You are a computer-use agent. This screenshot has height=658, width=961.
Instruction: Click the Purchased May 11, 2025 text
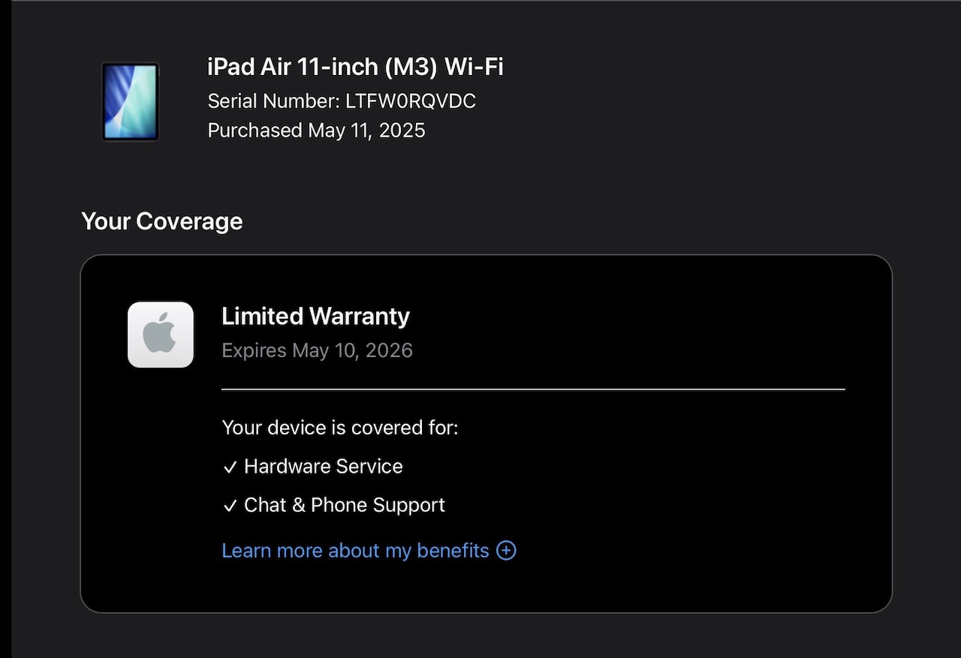[316, 131]
